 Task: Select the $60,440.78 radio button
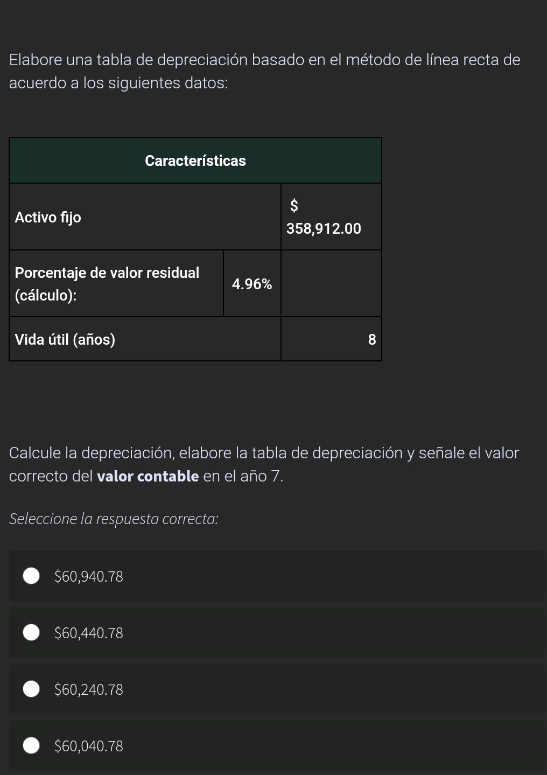(31, 633)
